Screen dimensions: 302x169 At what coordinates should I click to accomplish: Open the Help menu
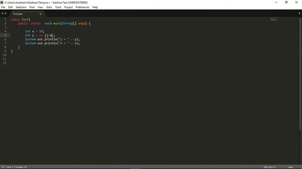tap(95, 8)
